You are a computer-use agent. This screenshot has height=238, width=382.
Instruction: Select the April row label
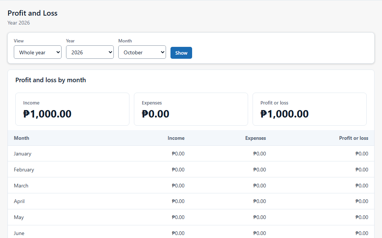19,201
